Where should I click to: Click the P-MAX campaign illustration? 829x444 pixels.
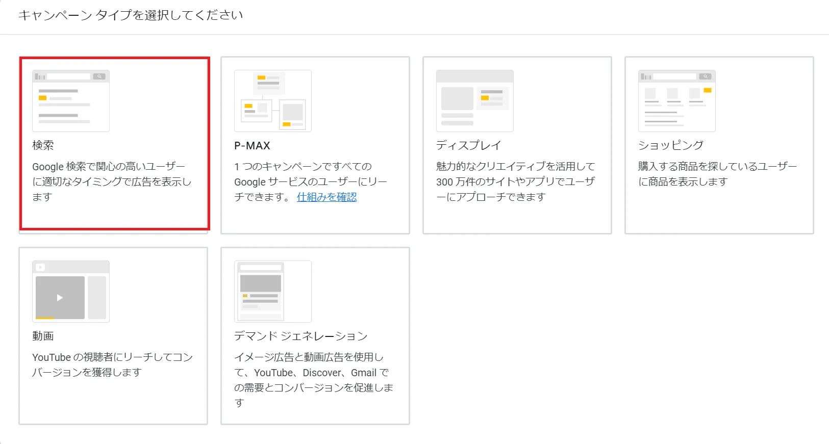(273, 101)
